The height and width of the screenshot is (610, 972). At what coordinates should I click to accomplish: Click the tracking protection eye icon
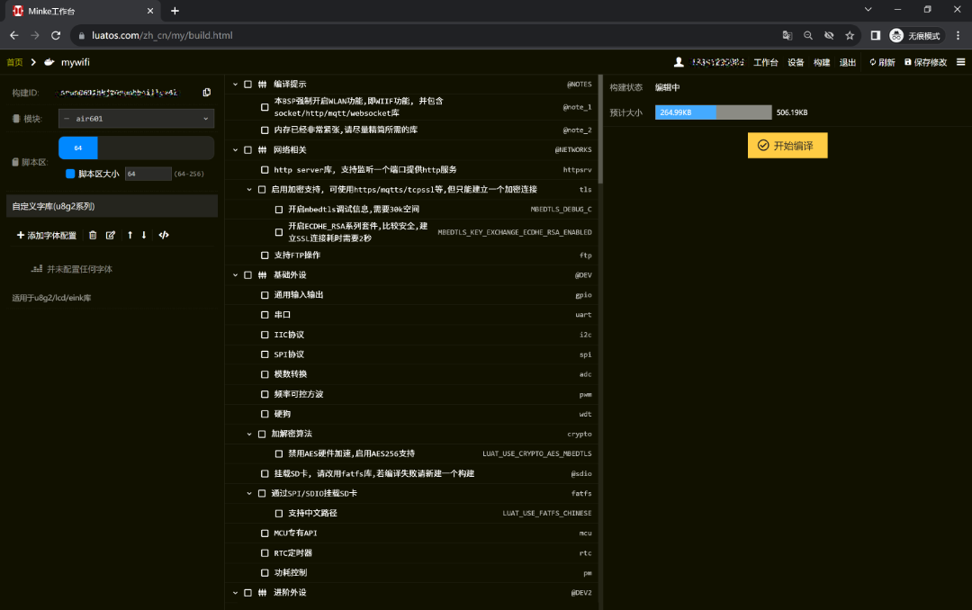pos(829,35)
